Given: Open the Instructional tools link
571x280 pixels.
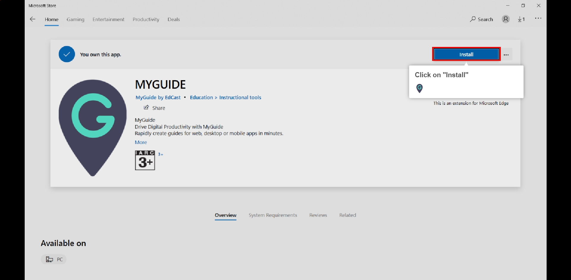Looking at the screenshot, I should pos(240,98).
